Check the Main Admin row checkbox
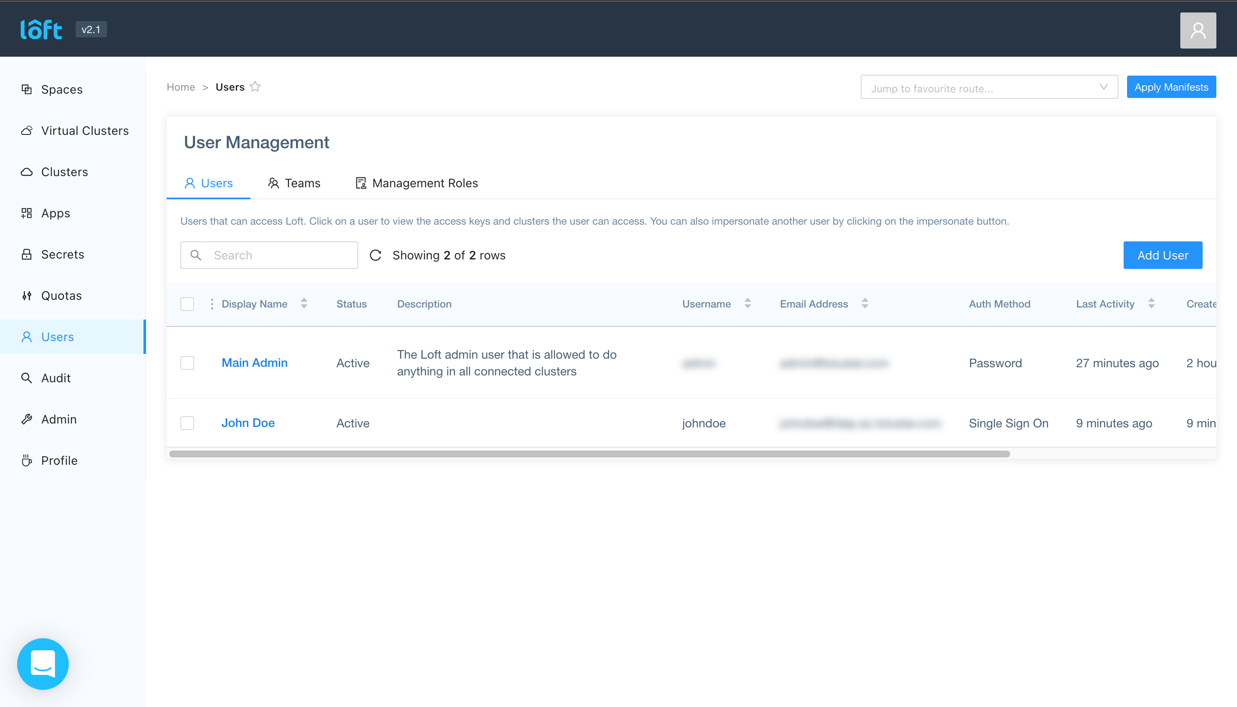The height and width of the screenshot is (707, 1237). (187, 363)
